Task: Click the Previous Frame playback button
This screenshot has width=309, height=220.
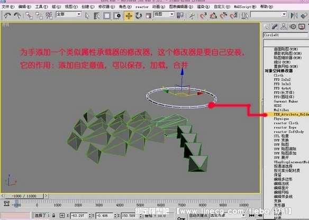Action: tap(260, 215)
